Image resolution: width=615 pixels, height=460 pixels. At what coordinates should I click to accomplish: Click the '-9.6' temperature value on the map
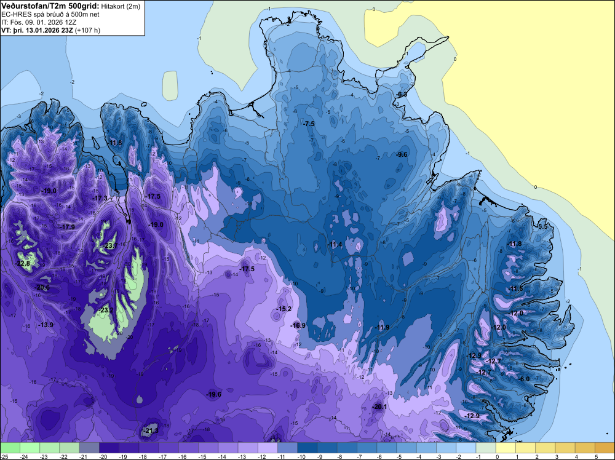[x=401, y=154]
